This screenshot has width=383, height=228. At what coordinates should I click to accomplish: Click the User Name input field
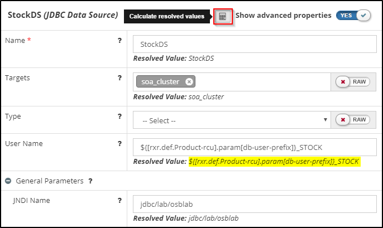pos(255,147)
